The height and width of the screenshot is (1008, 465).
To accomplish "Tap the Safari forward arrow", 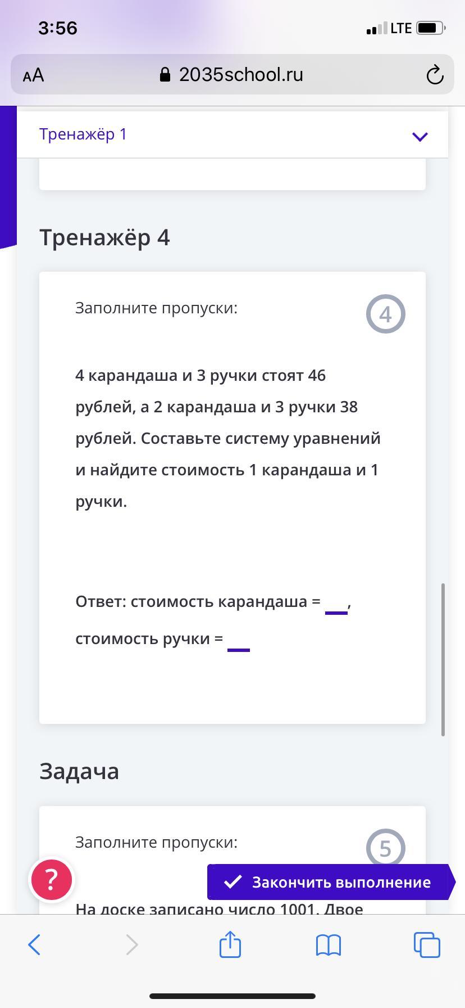I will tap(132, 944).
